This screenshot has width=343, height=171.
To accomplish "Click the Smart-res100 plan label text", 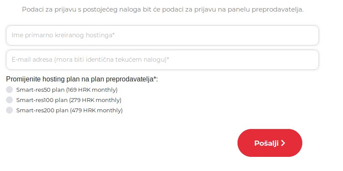I will point(69,100).
